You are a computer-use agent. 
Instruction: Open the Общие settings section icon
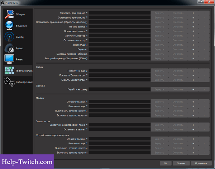coord(9,15)
